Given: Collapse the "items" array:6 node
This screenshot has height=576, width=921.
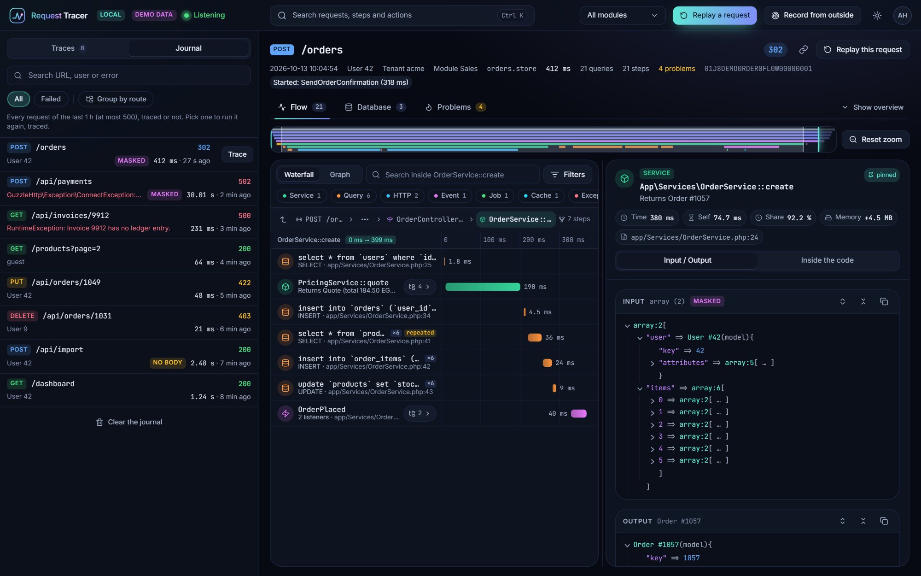Looking at the screenshot, I should (x=640, y=388).
